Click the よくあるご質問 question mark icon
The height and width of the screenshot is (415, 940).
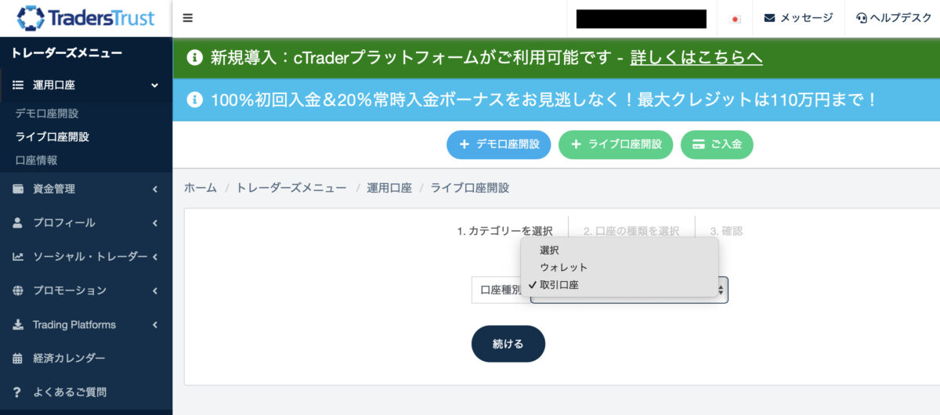18,392
